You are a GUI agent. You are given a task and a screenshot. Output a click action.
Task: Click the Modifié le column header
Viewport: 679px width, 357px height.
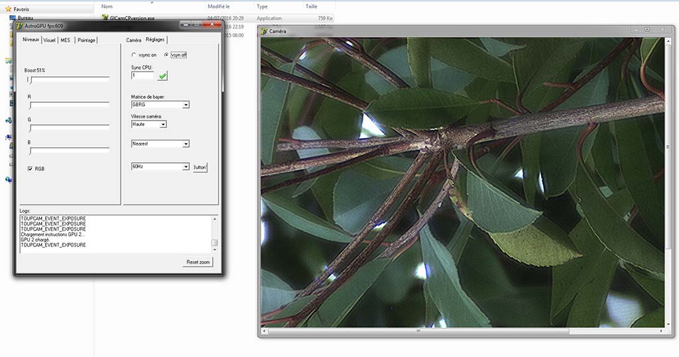219,7
